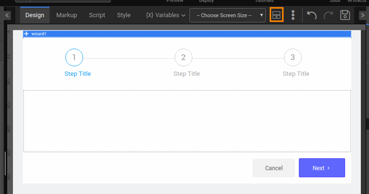Click the Next button in wizard
Screen dimensions: 369x194
click(322, 168)
